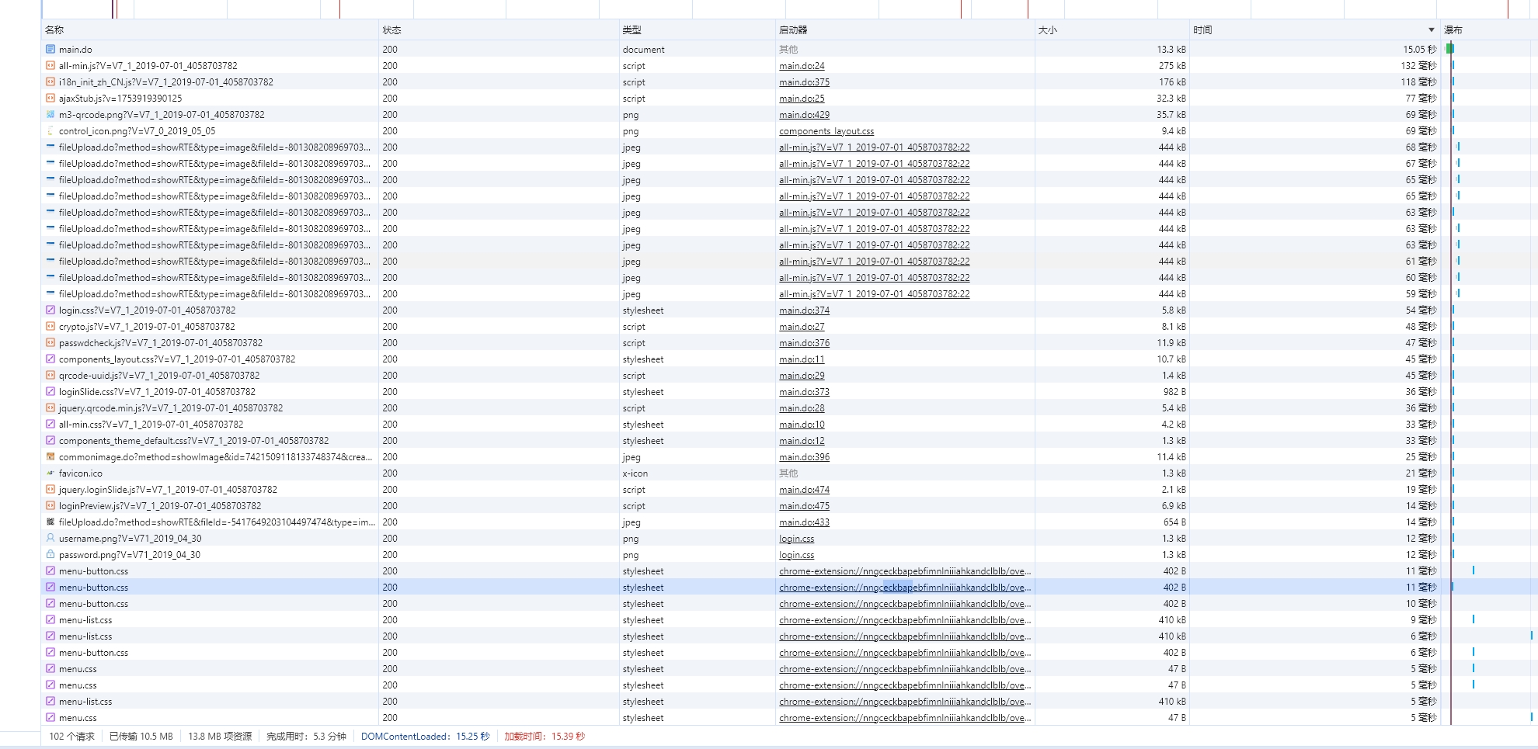Sort requests by the 大小 column header

pos(1112,29)
